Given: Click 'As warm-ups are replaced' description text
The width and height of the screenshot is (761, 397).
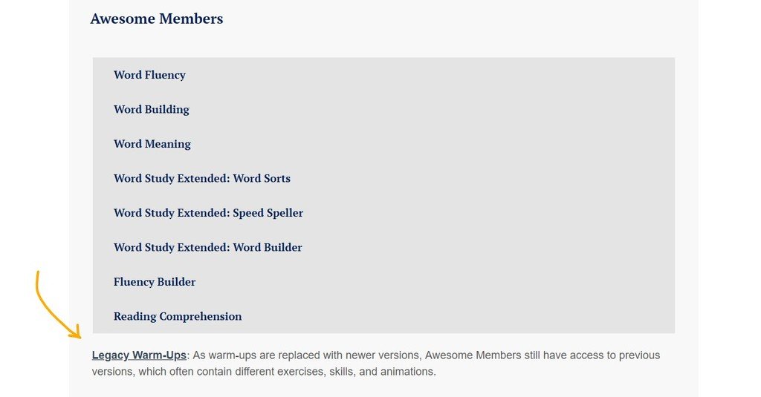Looking at the screenshot, I should [256, 355].
